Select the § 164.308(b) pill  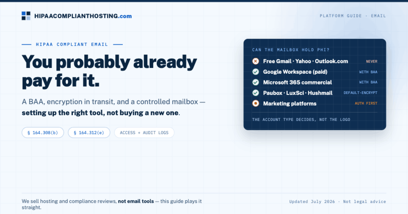[x=43, y=132]
